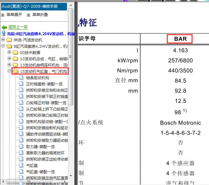Open 辅助传动装置驱动链 page
The width and height of the screenshot is (209, 185).
(x=47, y=134)
